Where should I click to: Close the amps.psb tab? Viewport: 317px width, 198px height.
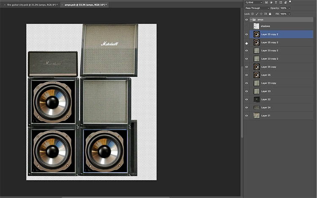[x=62, y=5]
